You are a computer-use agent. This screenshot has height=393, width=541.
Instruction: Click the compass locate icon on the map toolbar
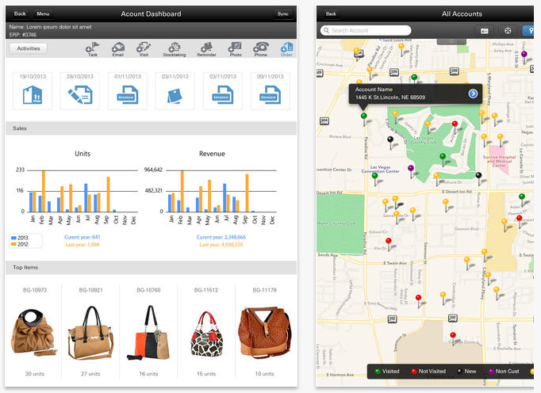click(x=509, y=30)
